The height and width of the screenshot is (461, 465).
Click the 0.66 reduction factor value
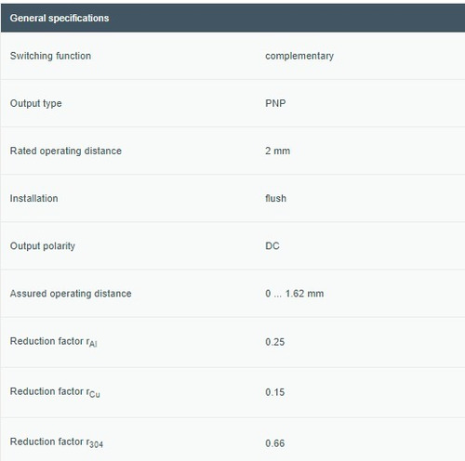click(x=274, y=443)
